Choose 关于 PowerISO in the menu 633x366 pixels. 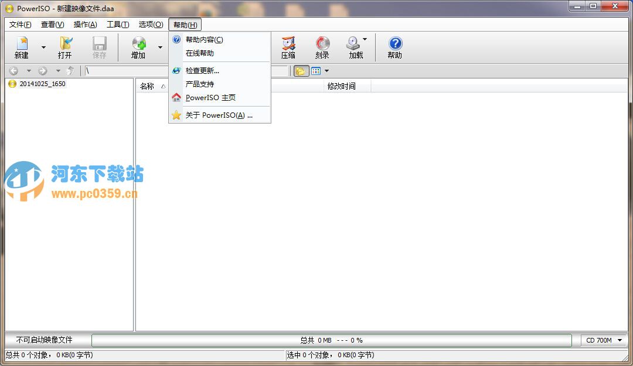(217, 115)
